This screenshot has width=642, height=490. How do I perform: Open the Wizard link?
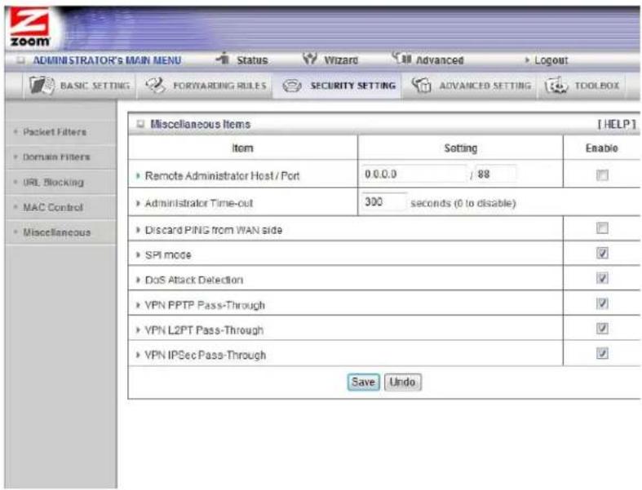point(341,60)
